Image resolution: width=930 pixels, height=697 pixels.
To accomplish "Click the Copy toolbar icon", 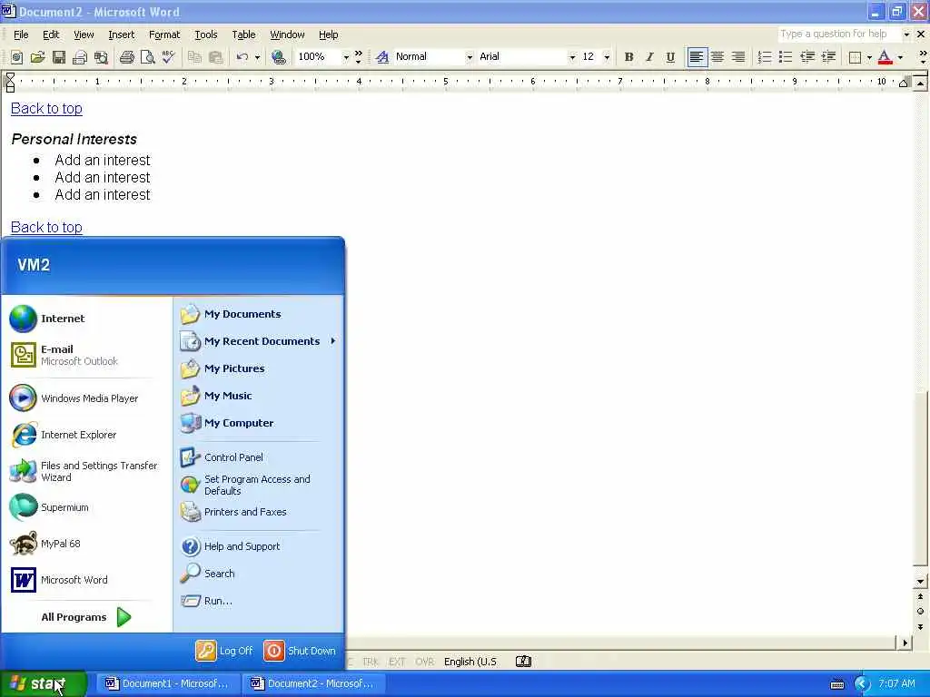I will pos(194,57).
